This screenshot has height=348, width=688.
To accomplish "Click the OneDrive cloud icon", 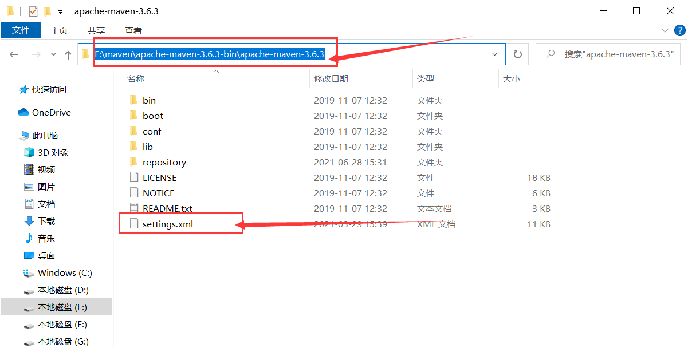I will click(23, 112).
